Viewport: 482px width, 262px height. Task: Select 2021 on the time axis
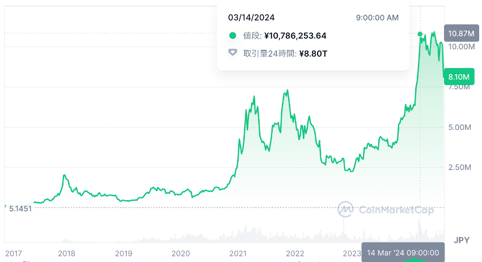238,253
